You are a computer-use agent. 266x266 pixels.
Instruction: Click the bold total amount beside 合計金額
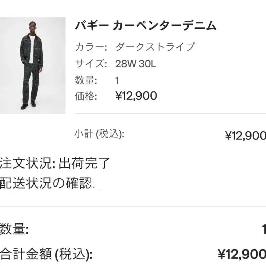(x=242, y=255)
